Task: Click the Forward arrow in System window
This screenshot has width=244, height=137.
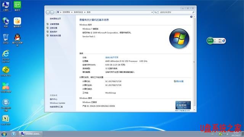Action: (52, 12)
